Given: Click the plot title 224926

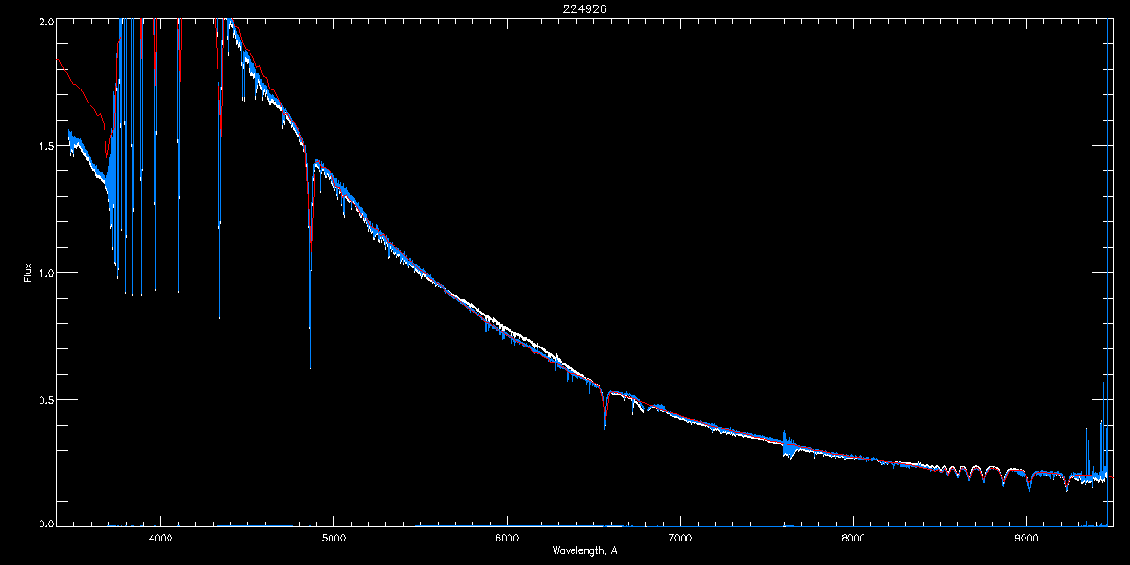Looking at the screenshot, I should 584,8.
